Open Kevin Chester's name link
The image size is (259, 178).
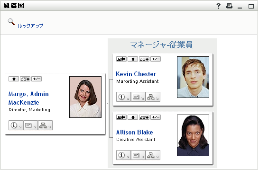(136, 74)
